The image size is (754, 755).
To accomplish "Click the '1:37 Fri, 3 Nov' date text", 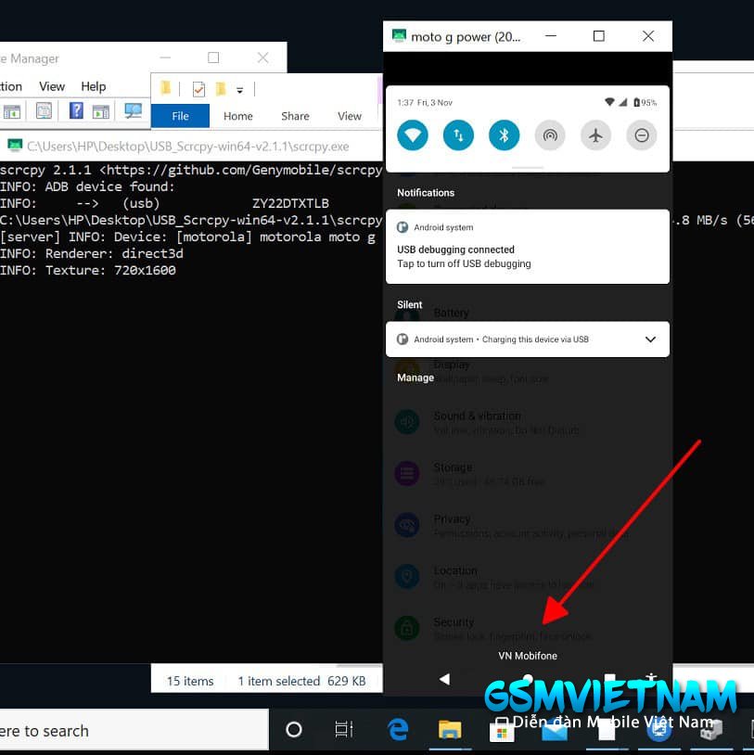I will point(425,103).
